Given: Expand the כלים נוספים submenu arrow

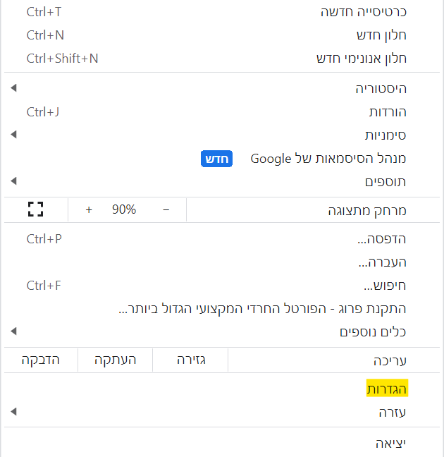Looking at the screenshot, I should click(13, 331).
